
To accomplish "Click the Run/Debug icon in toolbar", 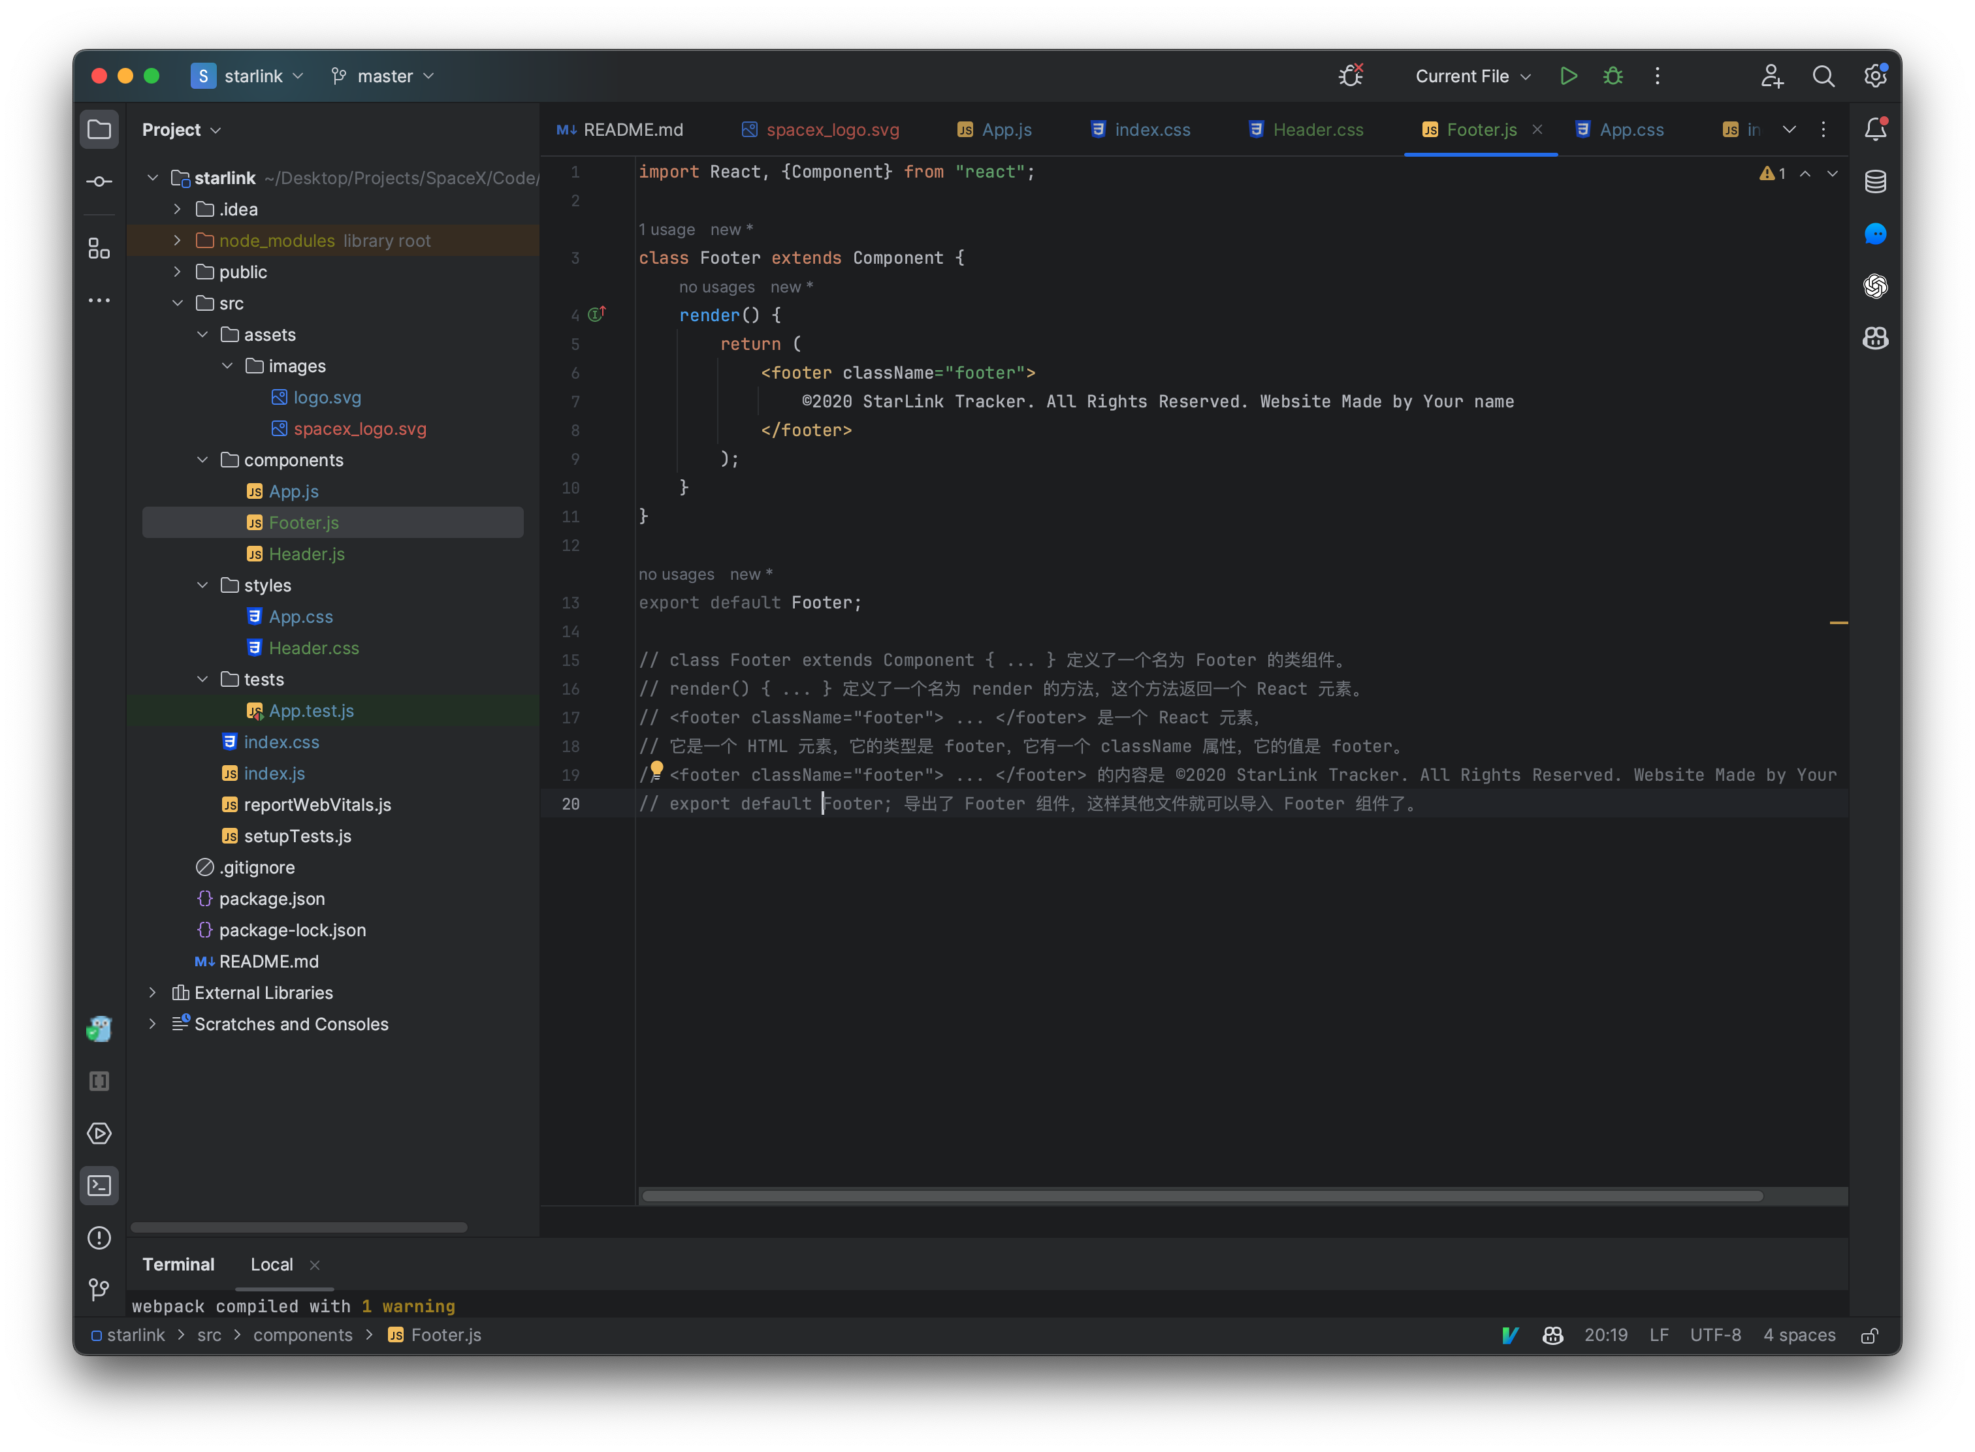I will (x=1567, y=75).
